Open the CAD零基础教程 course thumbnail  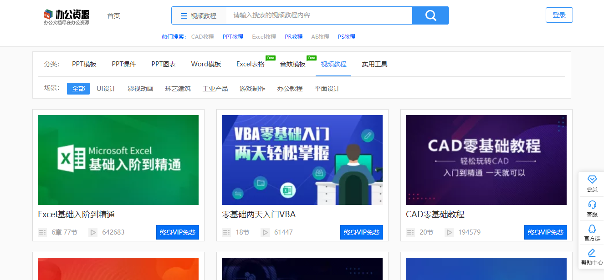click(x=486, y=160)
